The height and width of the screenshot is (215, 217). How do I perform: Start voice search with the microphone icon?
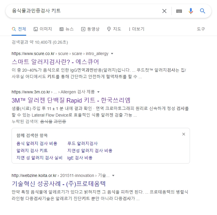point(191,11)
